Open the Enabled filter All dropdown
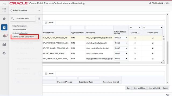 click(135, 28)
